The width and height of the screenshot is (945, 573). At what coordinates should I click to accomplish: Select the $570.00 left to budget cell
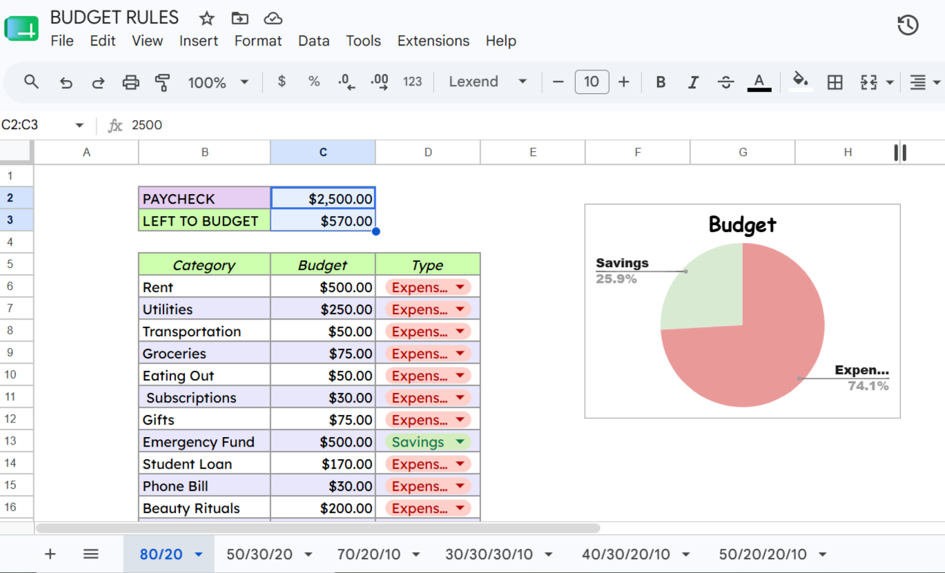[323, 221]
